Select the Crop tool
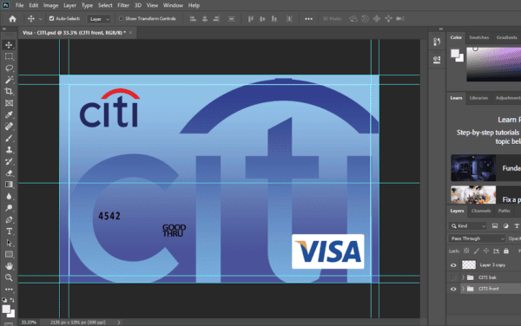The width and height of the screenshot is (521, 326). [9, 91]
